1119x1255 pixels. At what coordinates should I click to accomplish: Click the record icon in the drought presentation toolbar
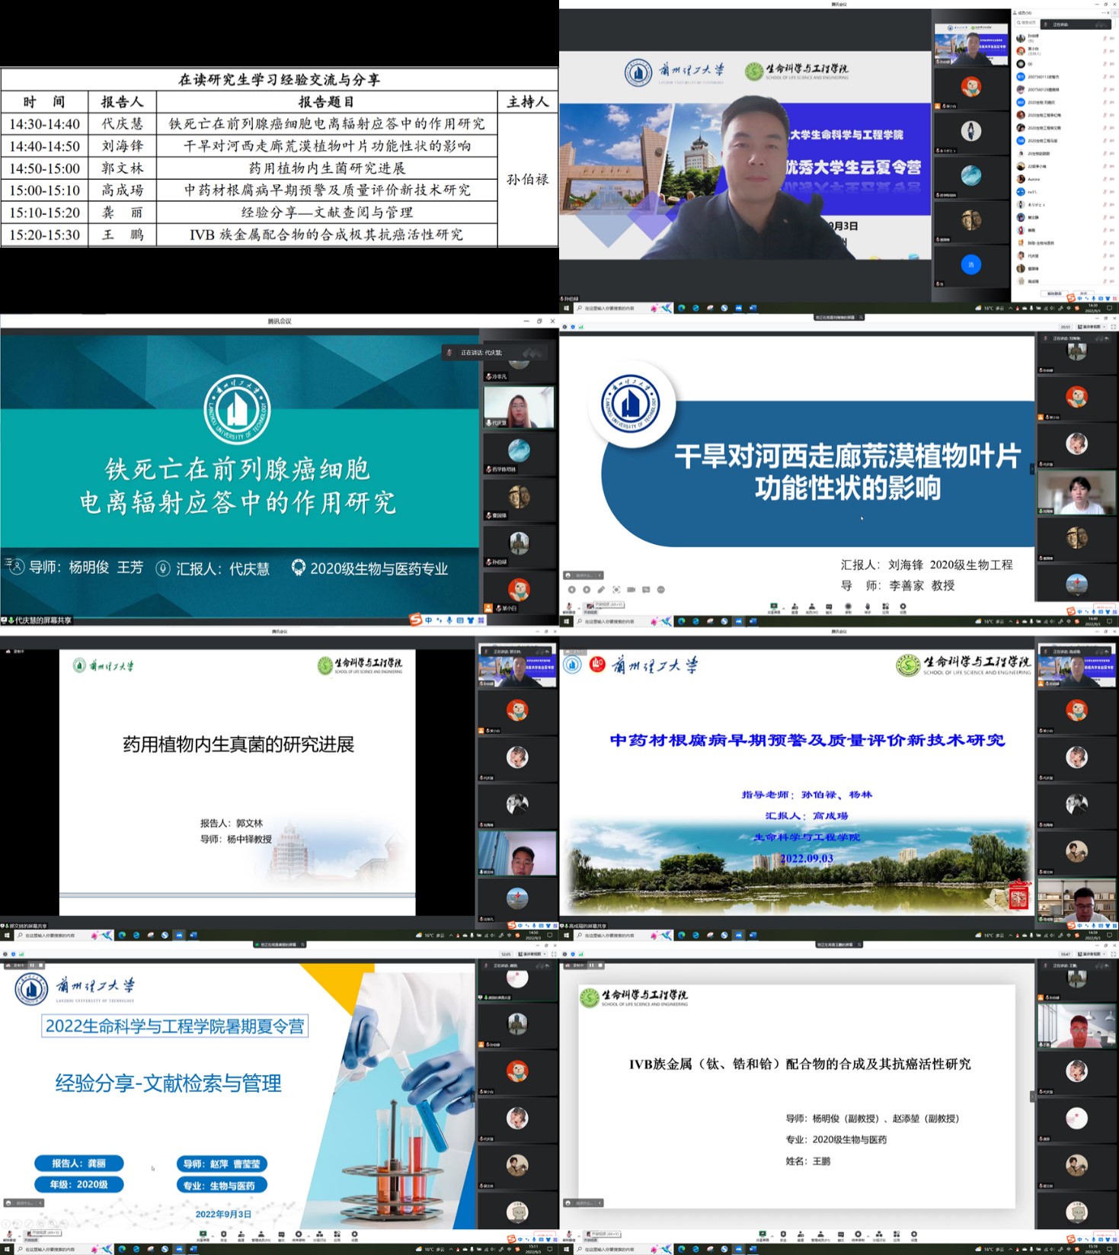(848, 607)
